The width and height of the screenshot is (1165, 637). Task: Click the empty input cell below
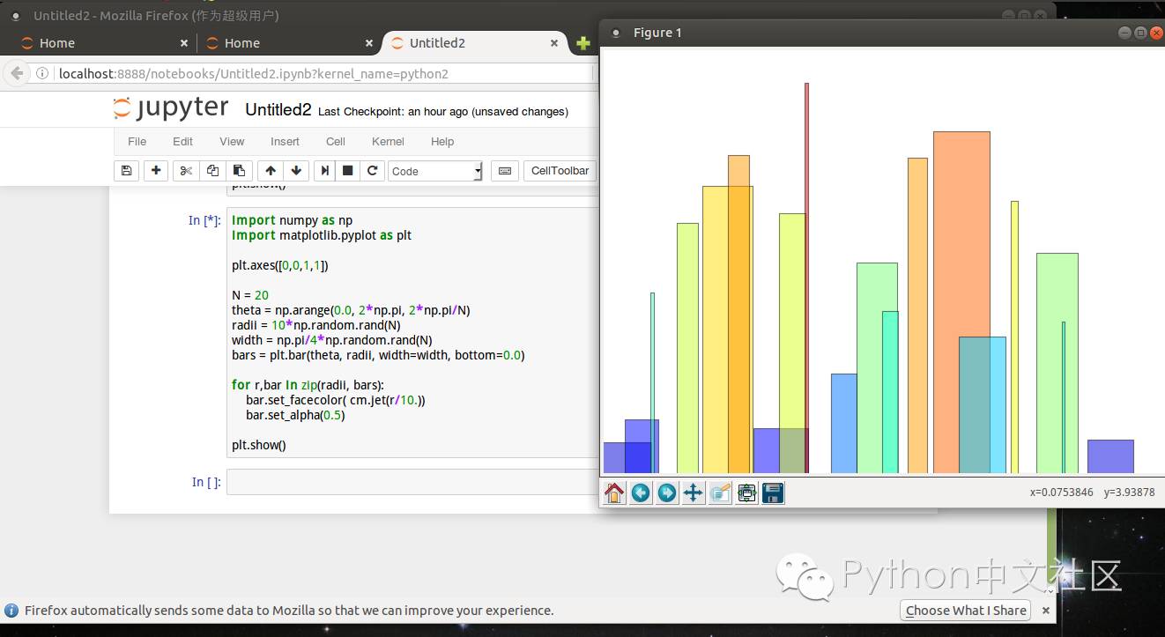click(x=412, y=482)
